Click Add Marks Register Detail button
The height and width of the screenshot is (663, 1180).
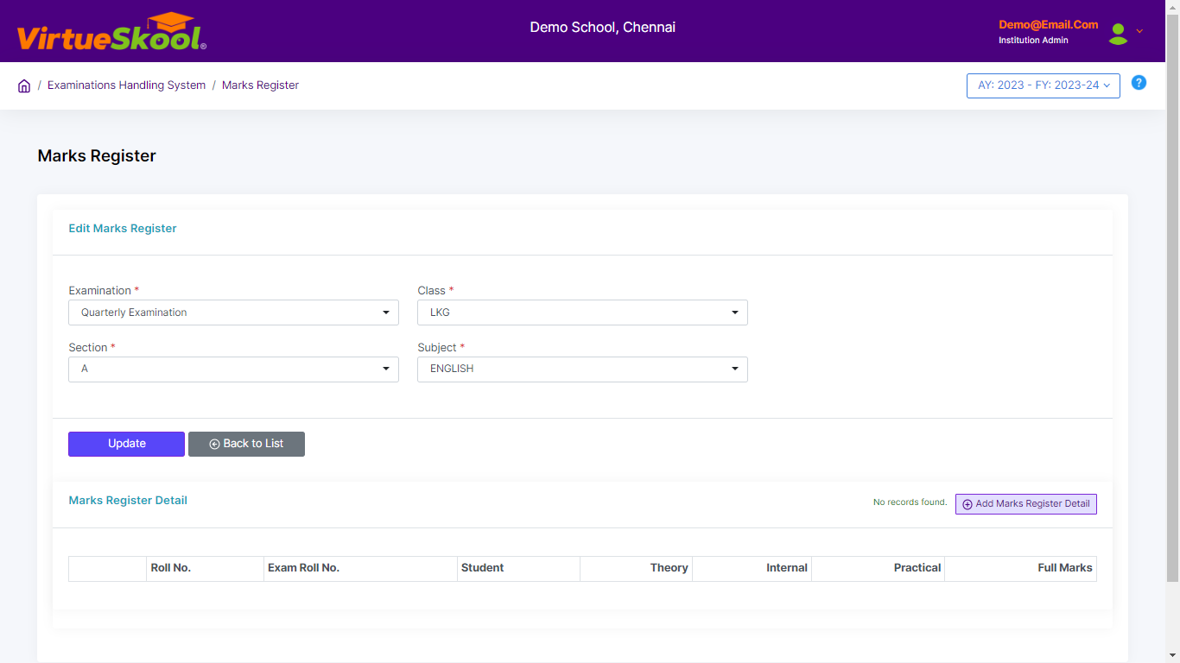coord(1026,504)
